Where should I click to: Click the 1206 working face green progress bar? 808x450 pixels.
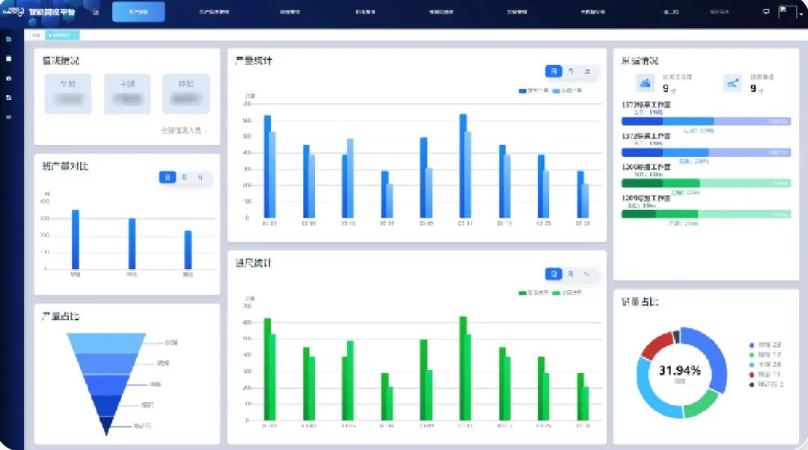[706, 183]
